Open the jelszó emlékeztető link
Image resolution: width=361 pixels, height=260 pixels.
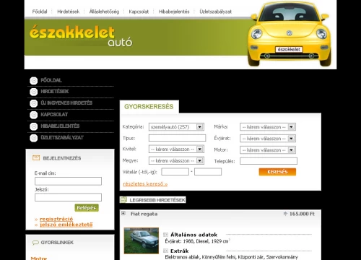coord(66,225)
